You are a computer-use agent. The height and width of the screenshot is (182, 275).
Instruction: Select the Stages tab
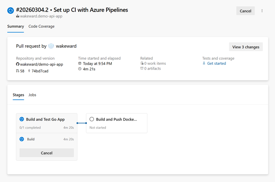coord(19,95)
